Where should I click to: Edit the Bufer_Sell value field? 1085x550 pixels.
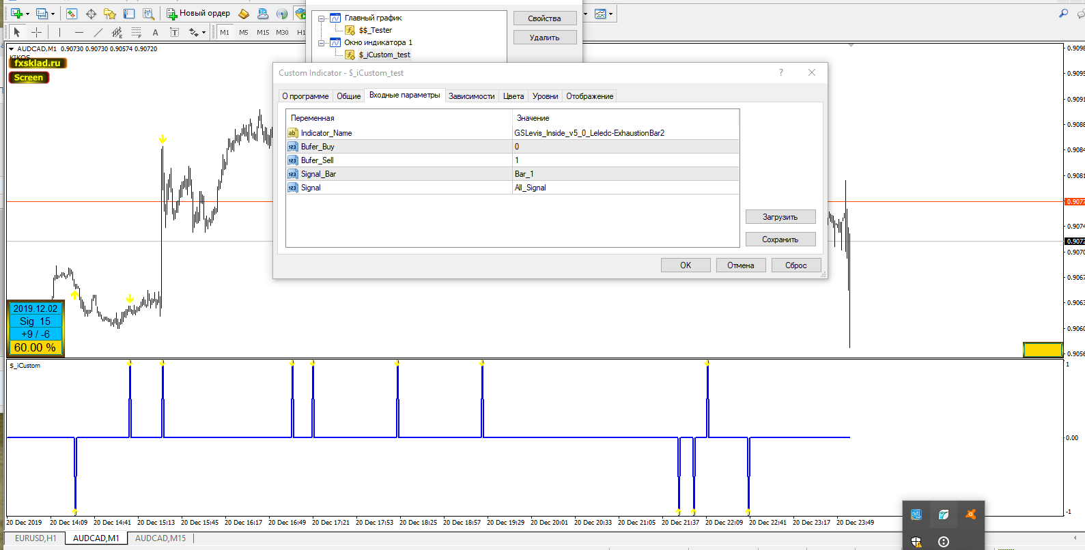point(625,160)
